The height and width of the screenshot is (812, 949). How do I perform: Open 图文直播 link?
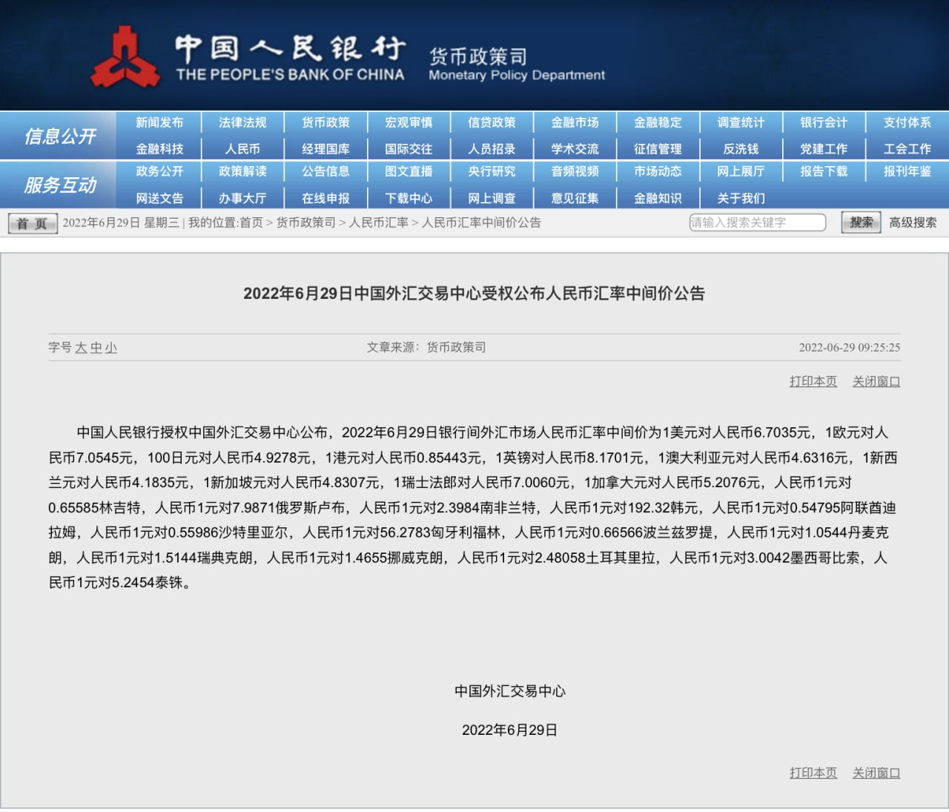(x=409, y=171)
